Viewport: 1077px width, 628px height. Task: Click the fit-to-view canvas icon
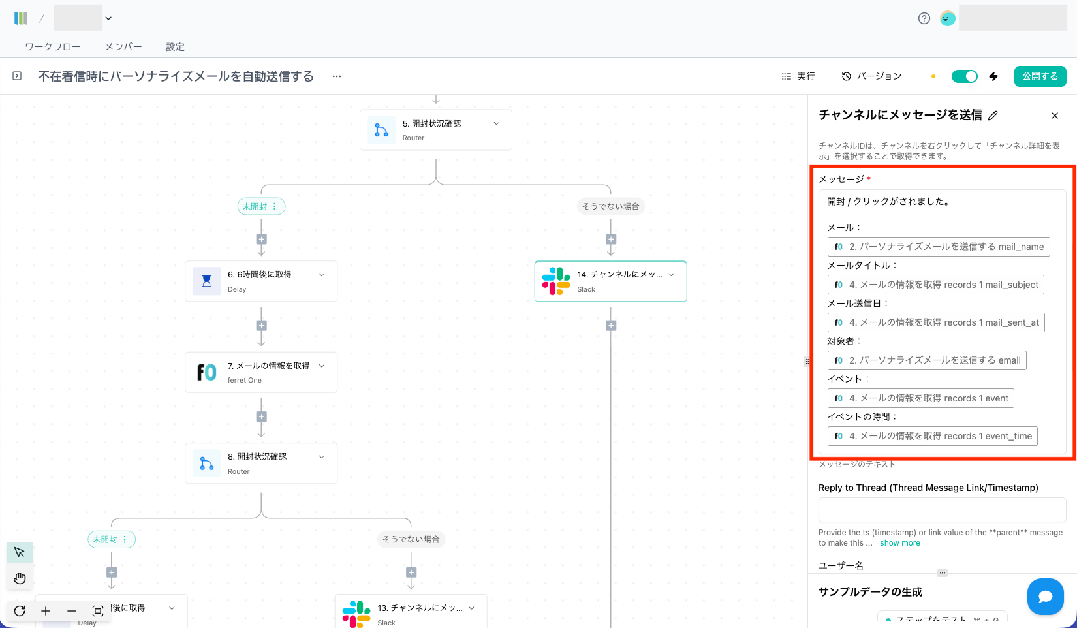tap(98, 611)
